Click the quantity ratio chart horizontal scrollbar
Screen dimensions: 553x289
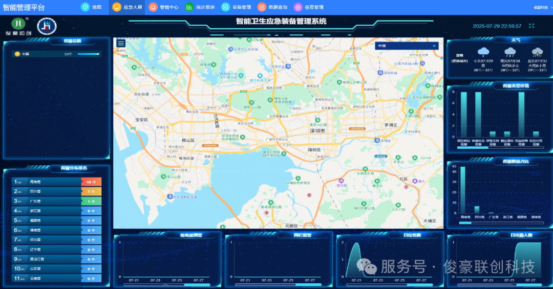(501, 223)
